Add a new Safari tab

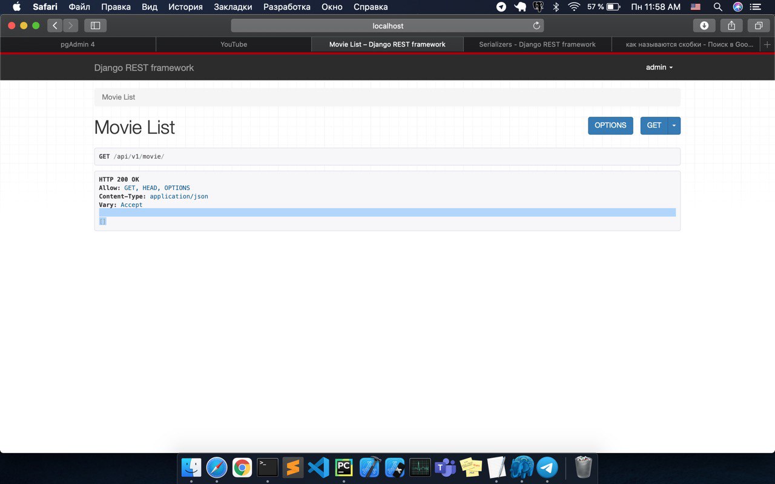point(767,44)
